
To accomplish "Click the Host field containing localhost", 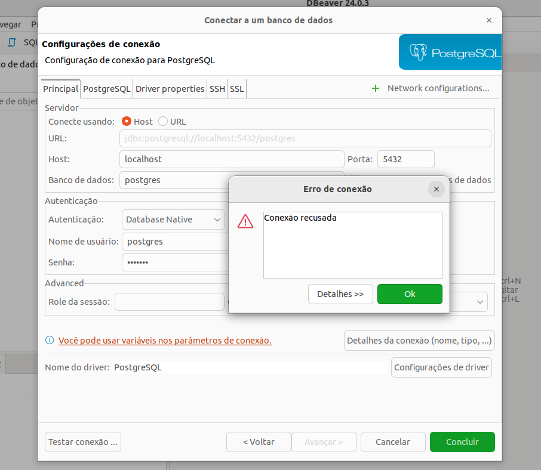I will pyautogui.click(x=232, y=159).
